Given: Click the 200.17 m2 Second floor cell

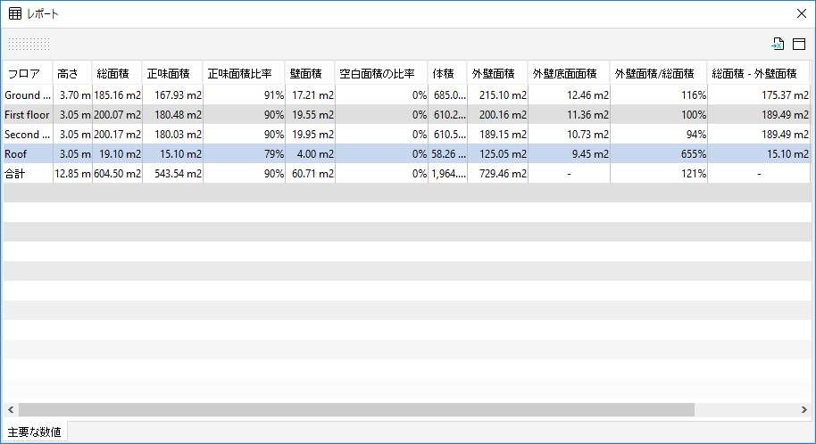Looking at the screenshot, I should click(117, 135).
